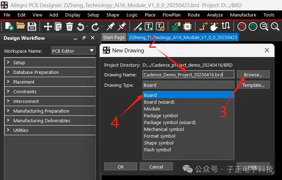Open a design with the folder icon

coord(20,26)
